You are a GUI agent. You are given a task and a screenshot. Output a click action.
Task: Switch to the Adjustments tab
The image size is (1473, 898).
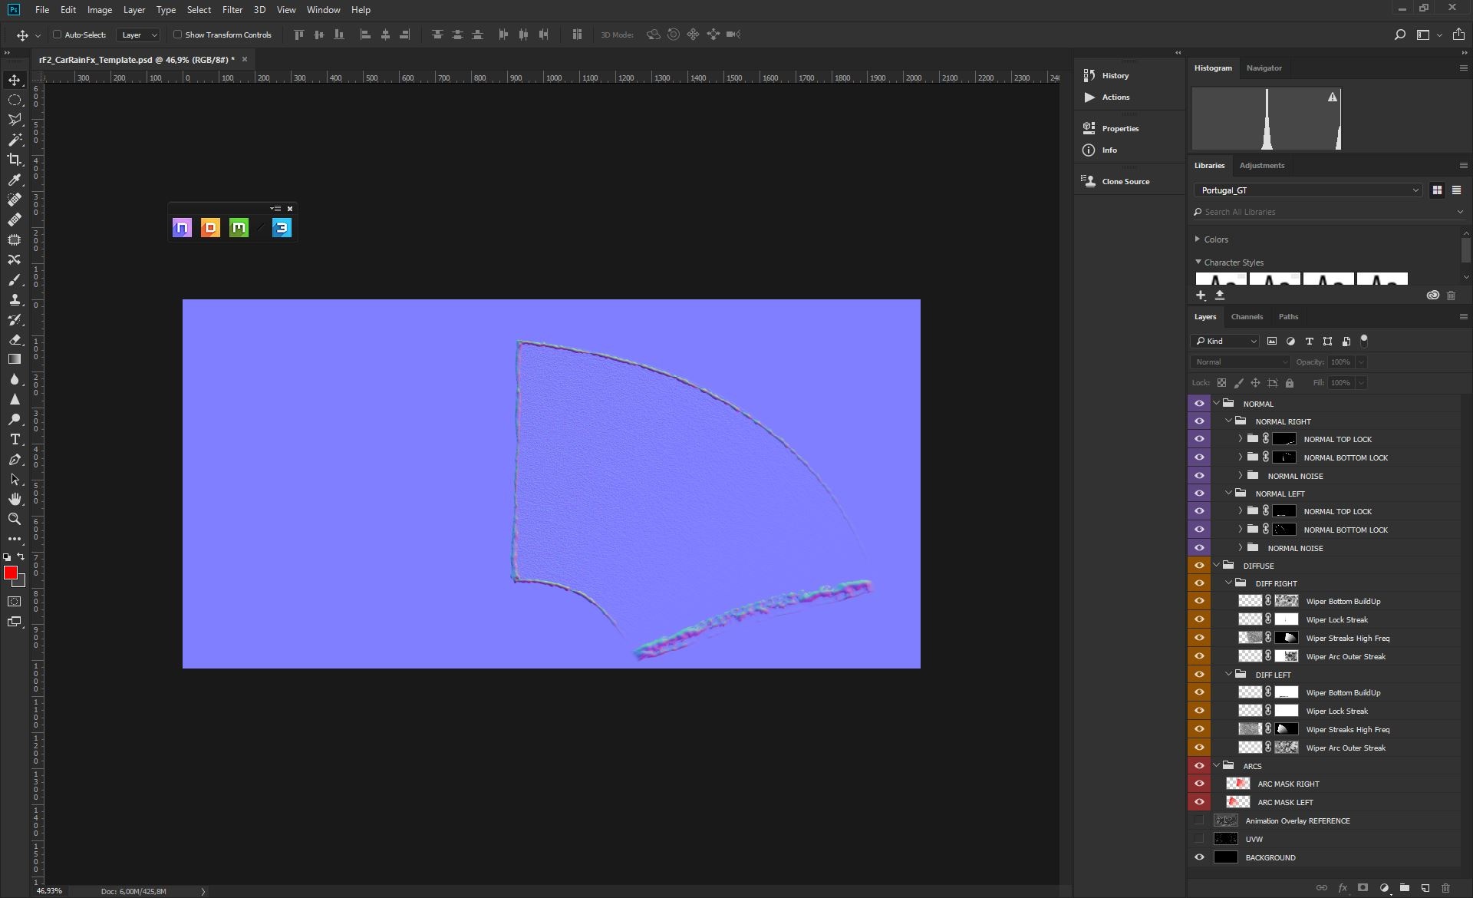1261,165
